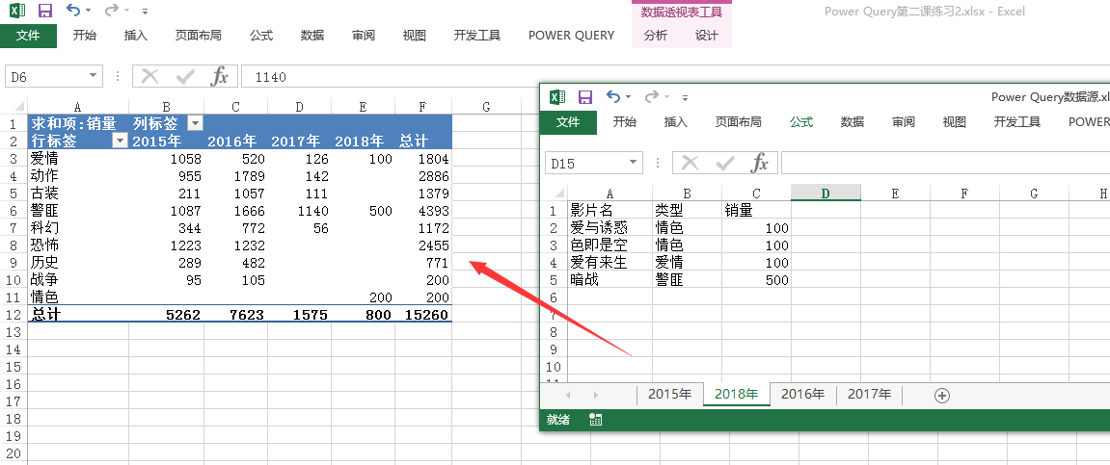Click Redo arrow in main Excel window
1110x465 pixels.
[x=111, y=10]
